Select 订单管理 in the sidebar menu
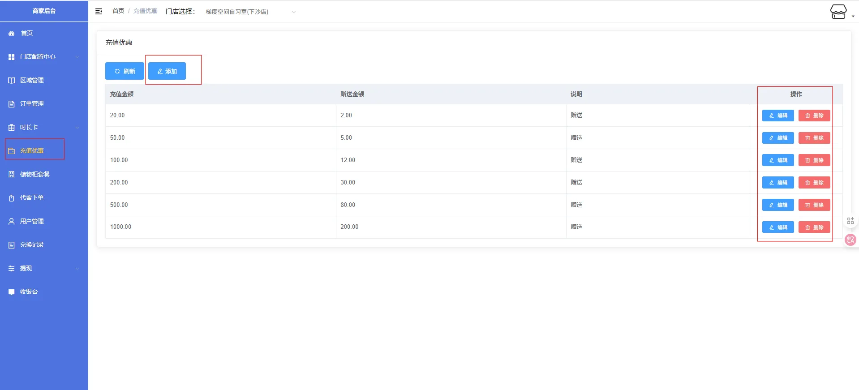Viewport: 859px width, 390px height. click(31, 103)
